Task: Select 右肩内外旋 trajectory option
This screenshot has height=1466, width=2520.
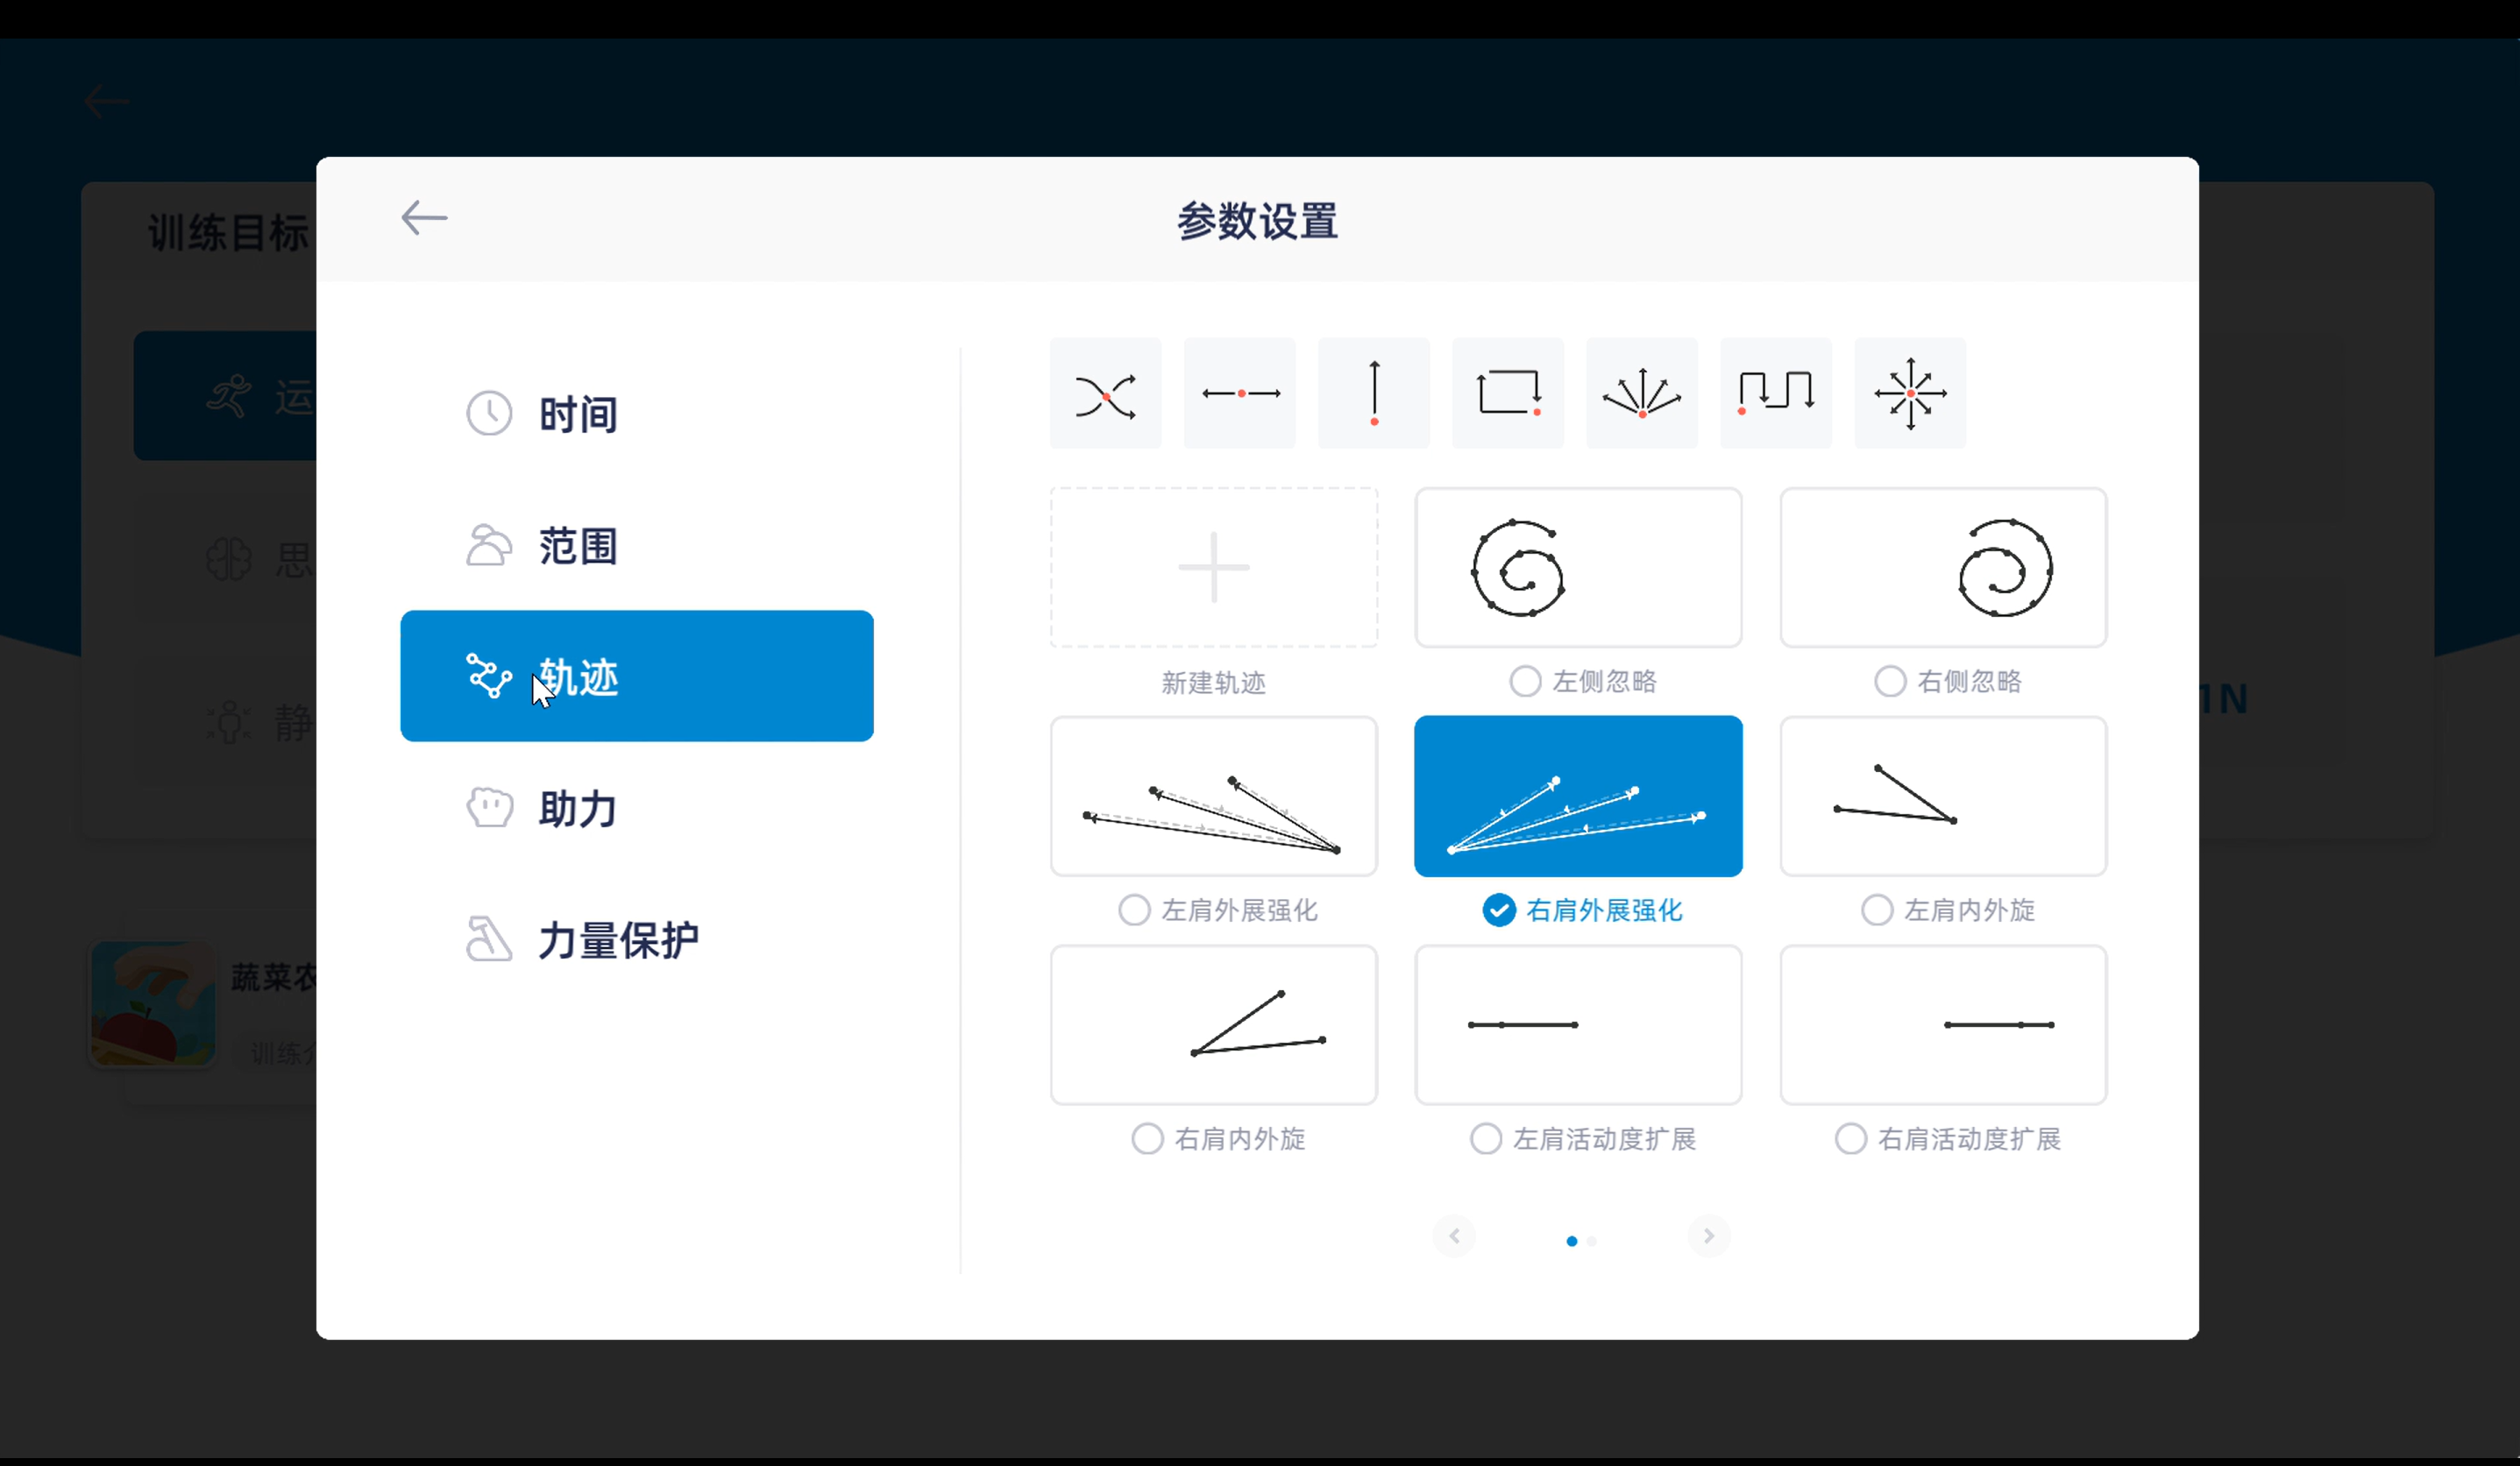Action: click(x=1147, y=1139)
